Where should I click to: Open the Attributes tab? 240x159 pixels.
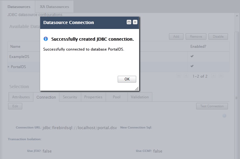pos(21,97)
